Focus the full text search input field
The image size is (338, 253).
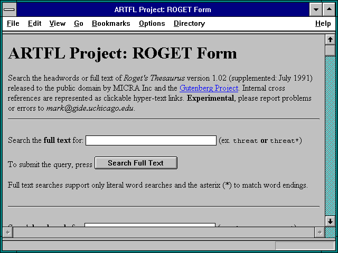tap(151, 141)
